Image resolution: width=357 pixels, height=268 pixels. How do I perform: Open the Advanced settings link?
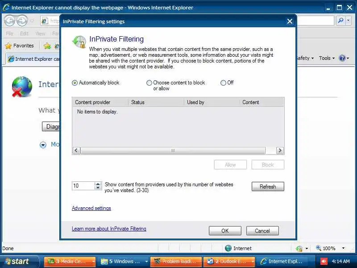coord(91,208)
